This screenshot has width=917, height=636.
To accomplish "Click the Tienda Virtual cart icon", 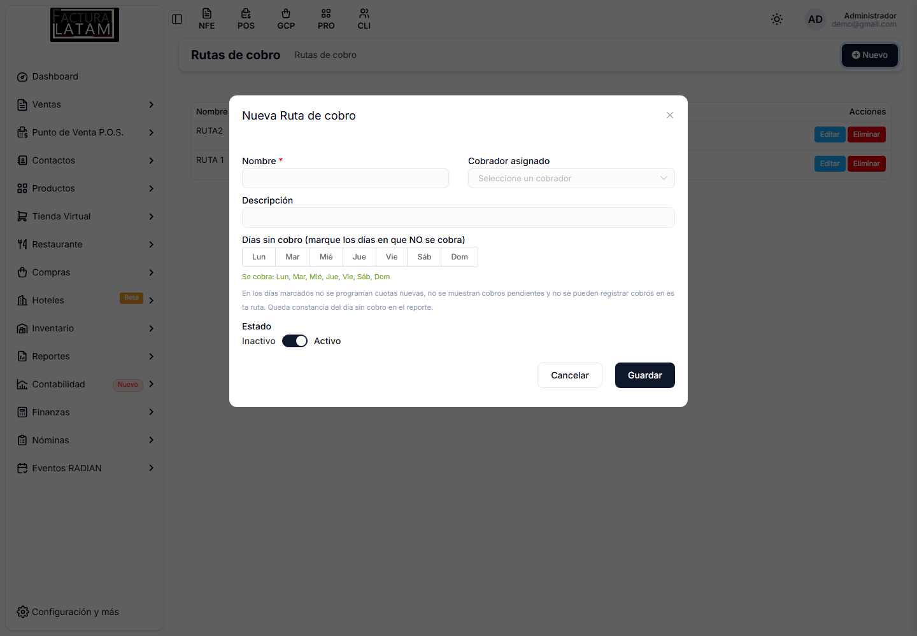I will 22,216.
